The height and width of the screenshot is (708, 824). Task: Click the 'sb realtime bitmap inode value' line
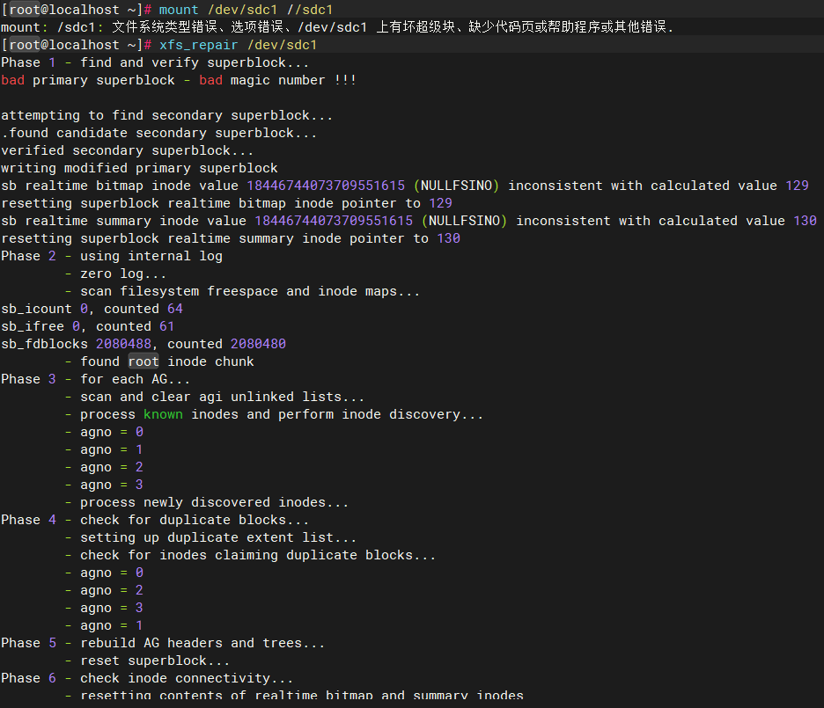(405, 186)
